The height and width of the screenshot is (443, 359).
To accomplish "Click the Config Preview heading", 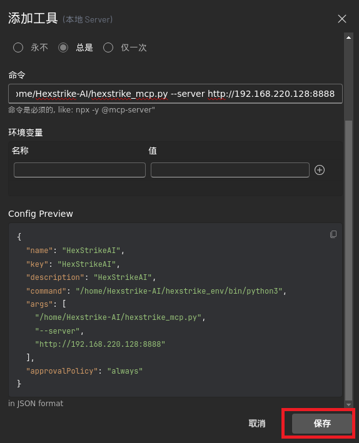I will click(41, 214).
